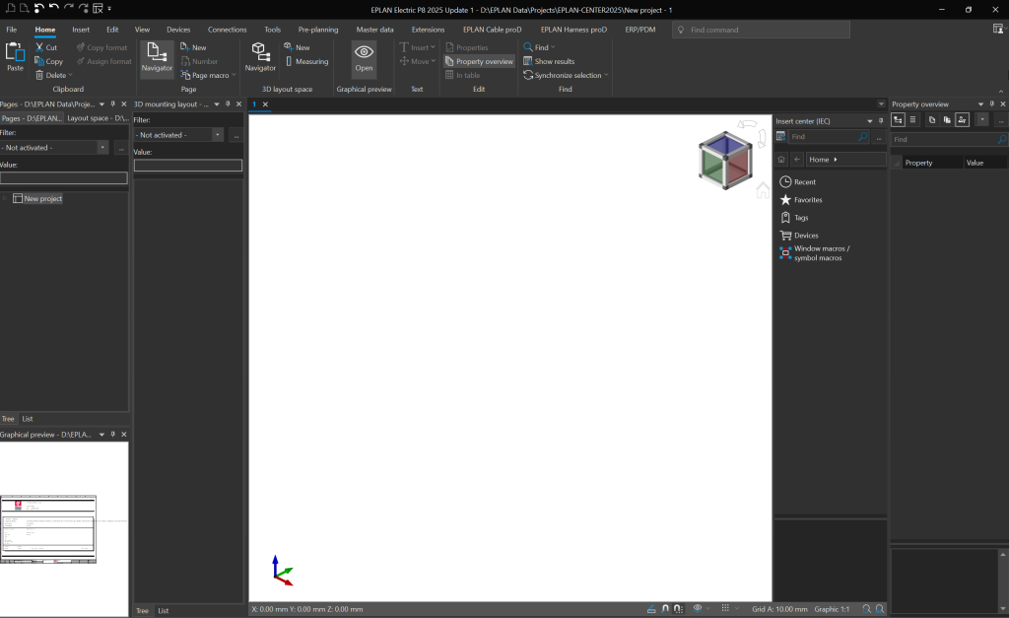Toggle the user filter icon in Property overview

pos(962,119)
